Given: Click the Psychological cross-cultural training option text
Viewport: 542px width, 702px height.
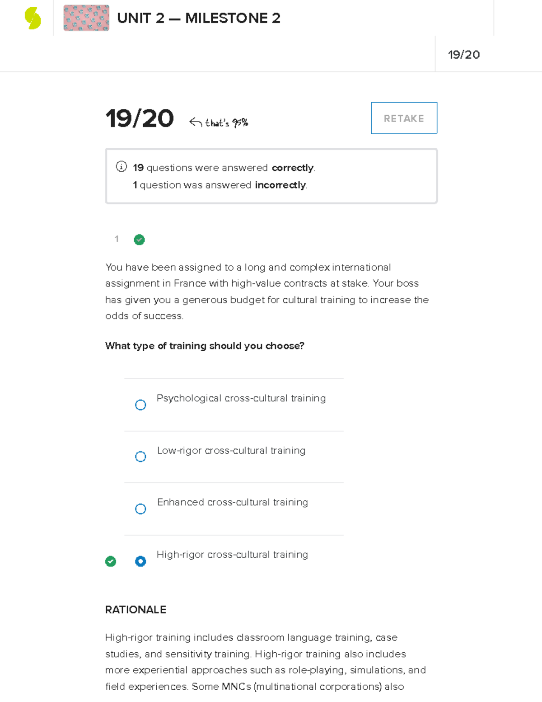Looking at the screenshot, I should pyautogui.click(x=241, y=398).
